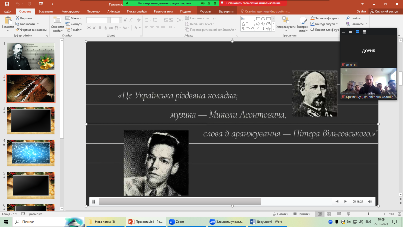
Task: Open the Layout (Макет) dropdown
Action: click(x=74, y=18)
